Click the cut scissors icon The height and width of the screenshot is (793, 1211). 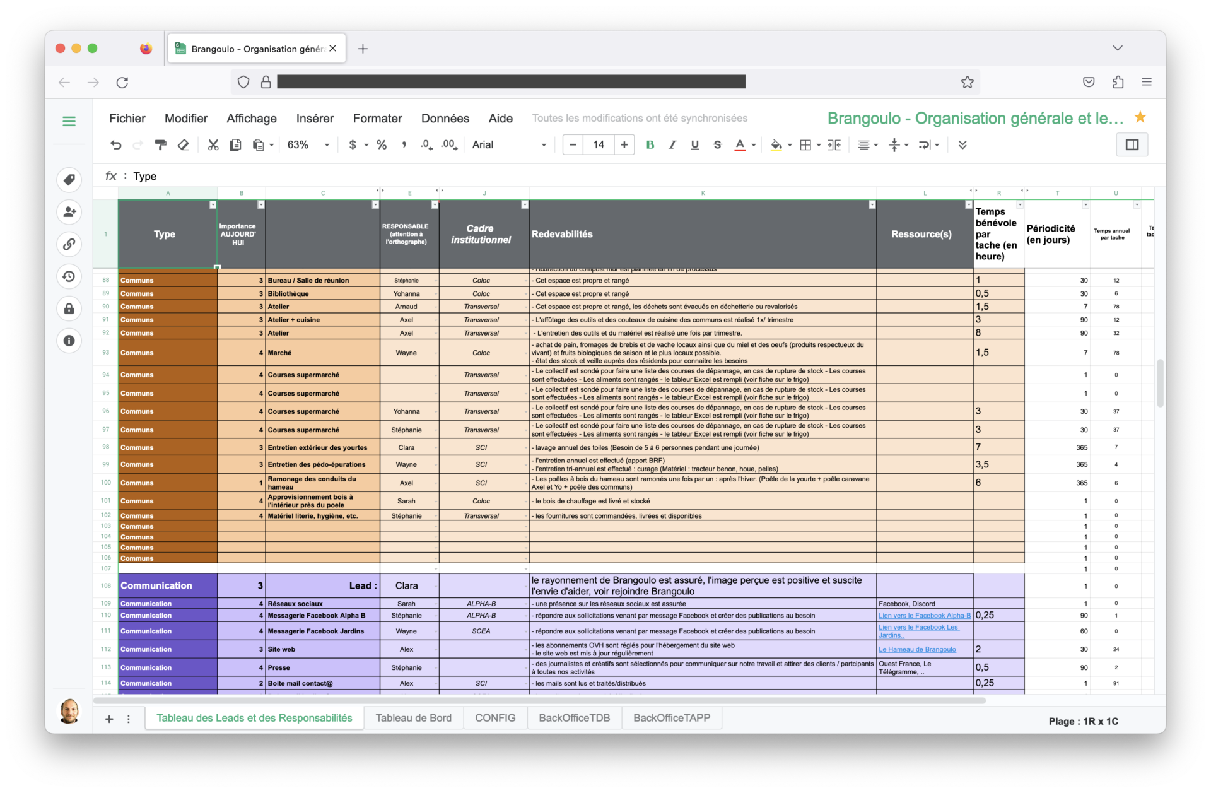(213, 144)
